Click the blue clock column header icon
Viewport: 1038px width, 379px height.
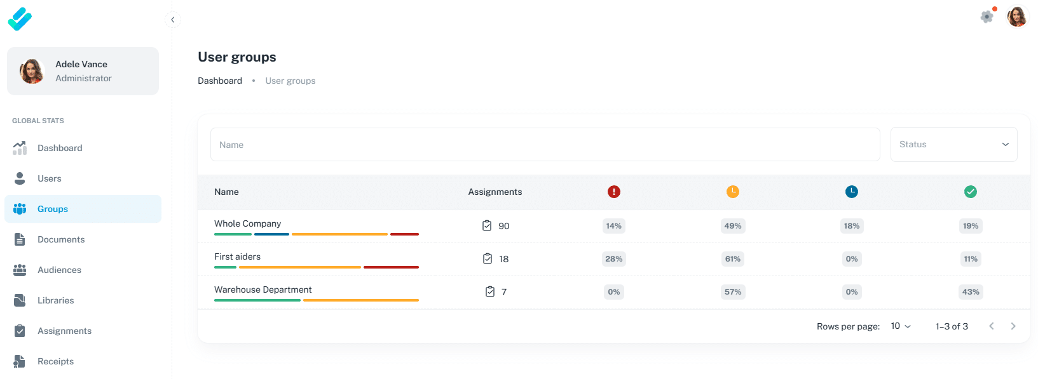tap(852, 192)
